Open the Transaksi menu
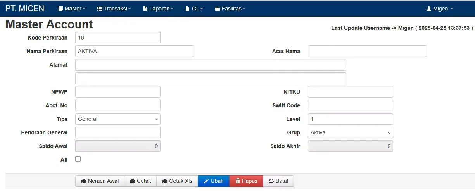The height and width of the screenshot is (191, 475). click(114, 9)
